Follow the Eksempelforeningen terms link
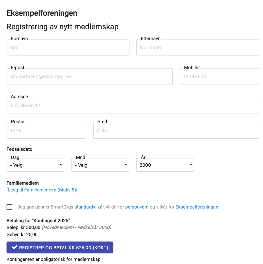Screen dimensions: 263x264 [x=197, y=207]
